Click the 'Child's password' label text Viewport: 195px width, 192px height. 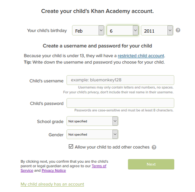tap(47, 104)
